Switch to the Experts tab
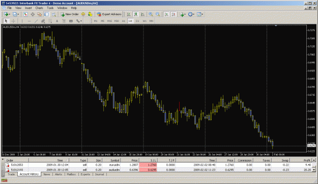 click(x=85, y=174)
